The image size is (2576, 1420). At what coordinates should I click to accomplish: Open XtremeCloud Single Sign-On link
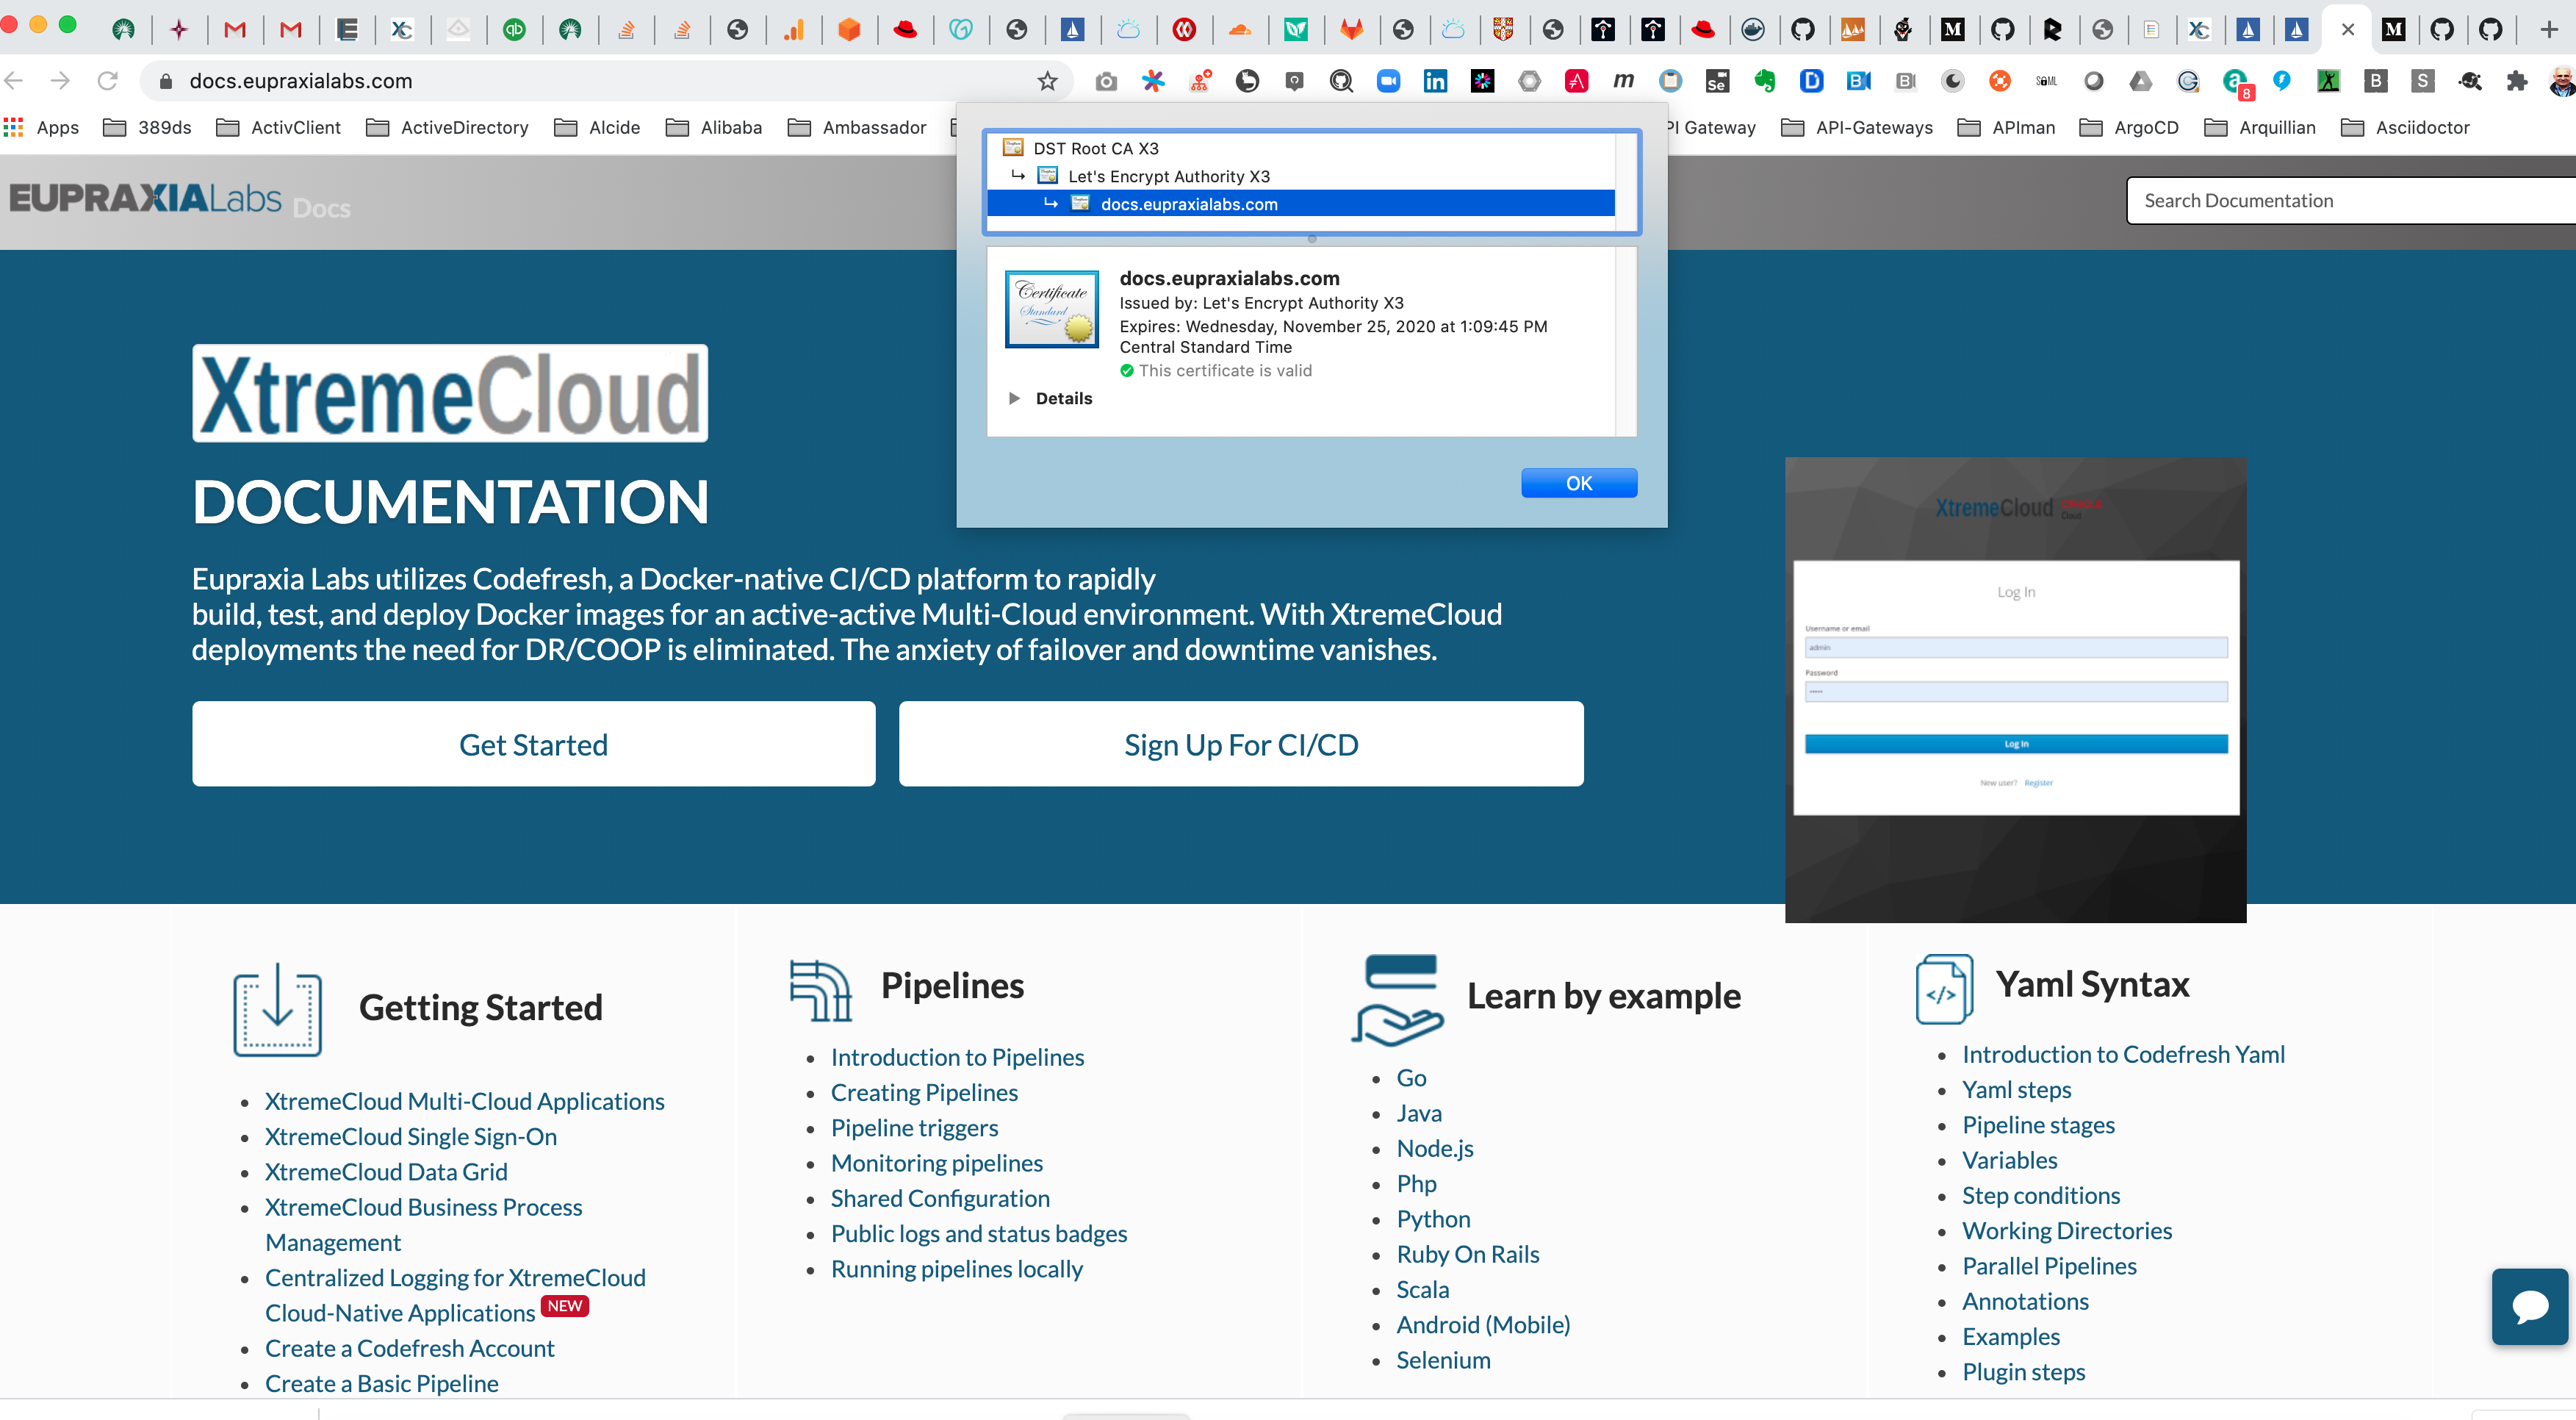point(411,1136)
